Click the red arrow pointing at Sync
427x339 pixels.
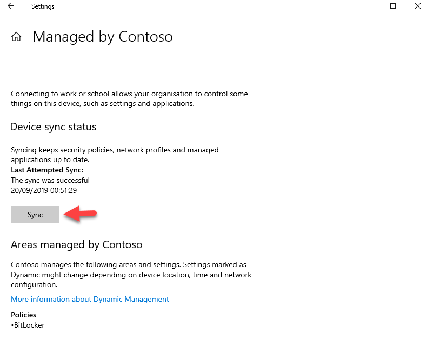point(80,214)
